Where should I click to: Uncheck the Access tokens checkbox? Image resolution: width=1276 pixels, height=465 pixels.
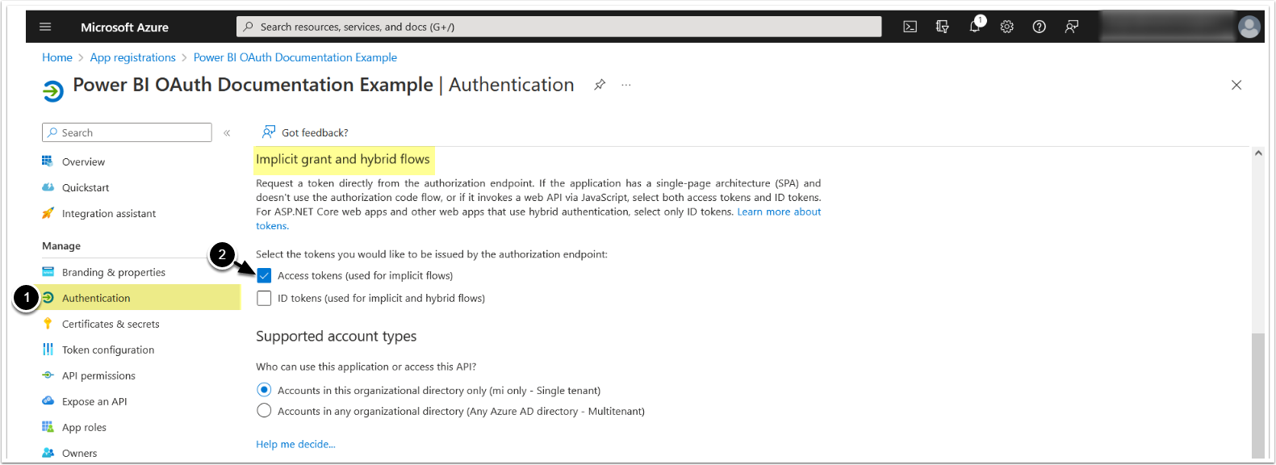[x=264, y=275]
